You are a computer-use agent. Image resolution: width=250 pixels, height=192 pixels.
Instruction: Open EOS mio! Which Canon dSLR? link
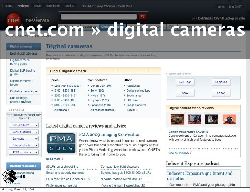pyautogui.click(x=68, y=179)
